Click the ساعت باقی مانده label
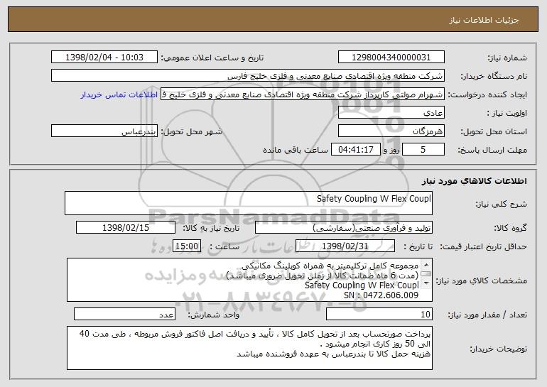 [296, 150]
